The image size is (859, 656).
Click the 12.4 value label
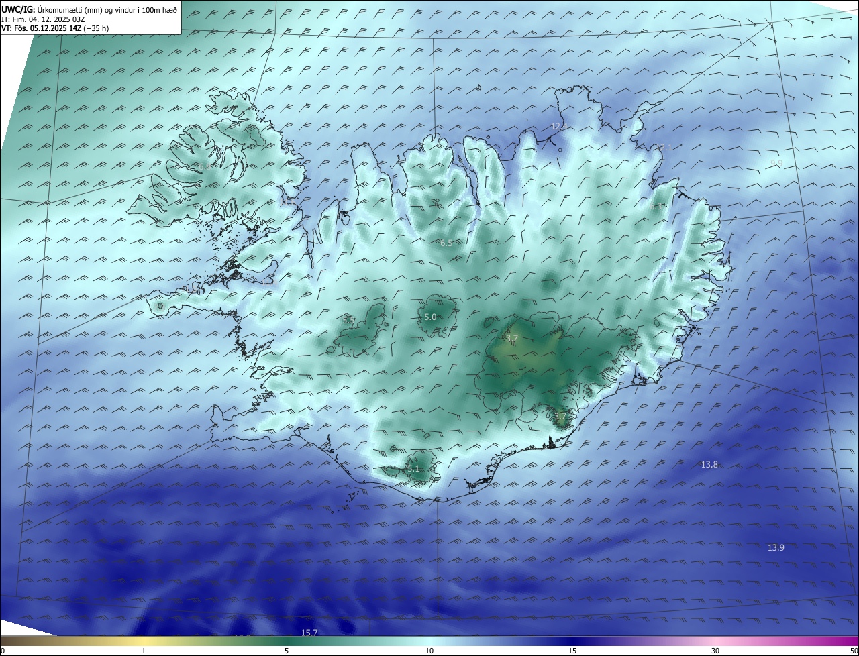[x=559, y=126]
